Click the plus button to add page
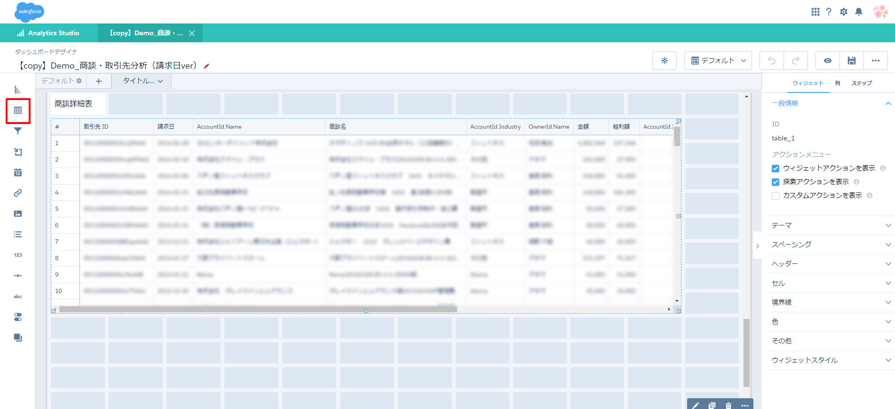Image resolution: width=895 pixels, height=409 pixels. 99,81
